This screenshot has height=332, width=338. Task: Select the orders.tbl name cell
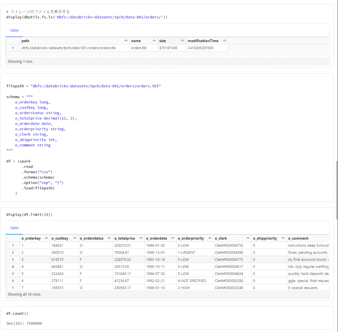coord(144,48)
